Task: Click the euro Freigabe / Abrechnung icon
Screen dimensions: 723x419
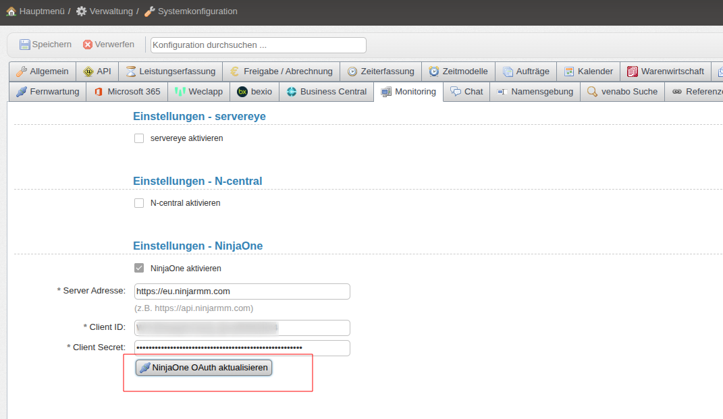Action: 235,72
